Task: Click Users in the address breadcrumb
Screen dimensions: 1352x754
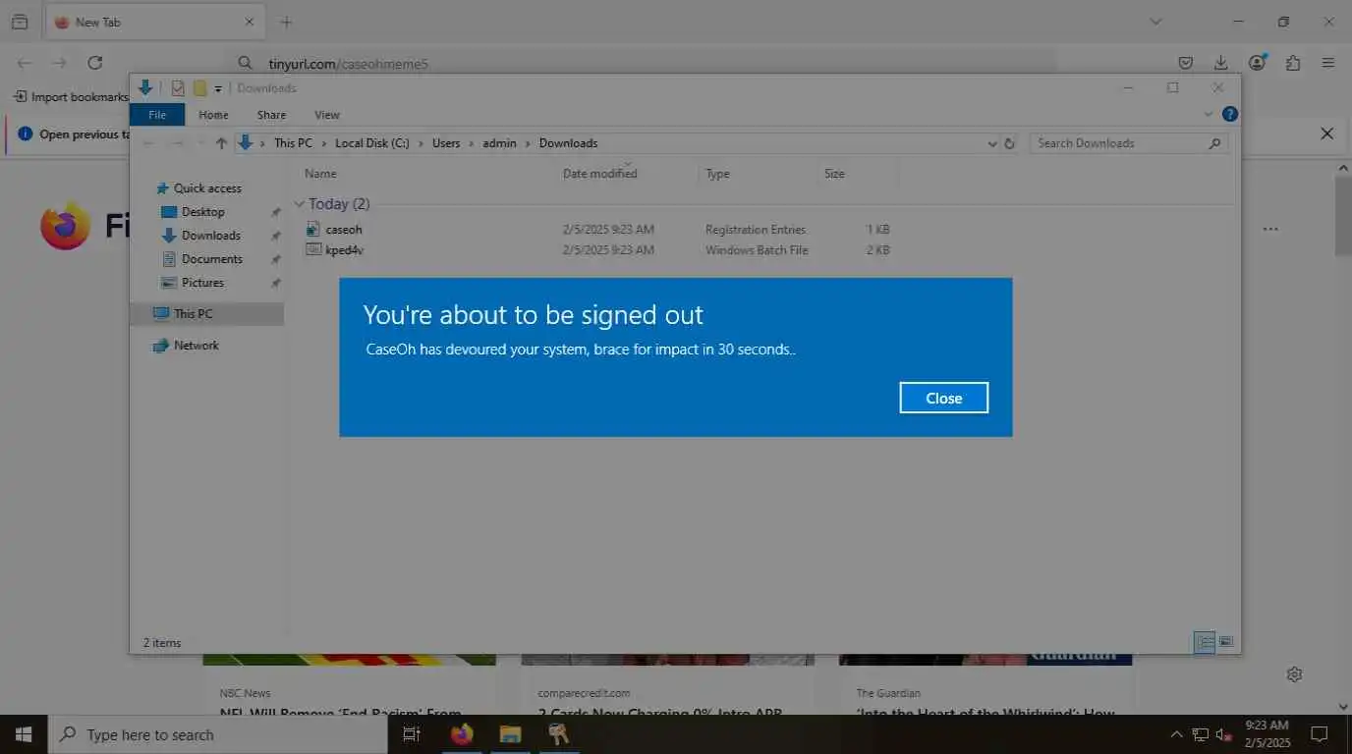Action: (x=446, y=143)
